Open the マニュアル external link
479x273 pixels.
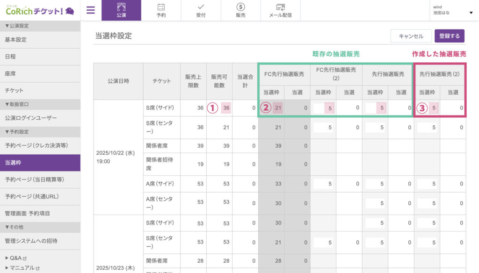[x=22, y=268]
